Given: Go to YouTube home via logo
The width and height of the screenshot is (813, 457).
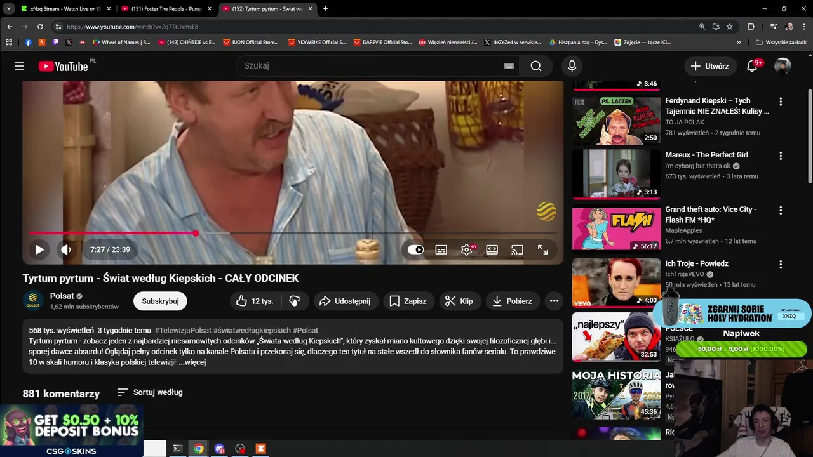Looking at the screenshot, I should [x=63, y=66].
